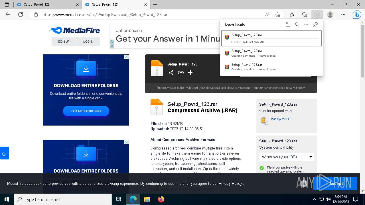Open accessibility widget on left edge
365x205 pixels.
[4, 153]
